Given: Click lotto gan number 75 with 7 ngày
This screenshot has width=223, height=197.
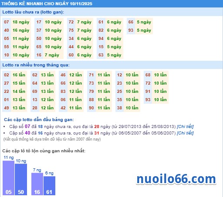Looking at the screenshot, I should click(x=71, y=30).
